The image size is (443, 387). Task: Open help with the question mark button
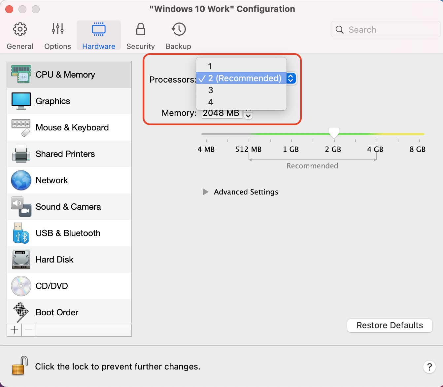pyautogui.click(x=429, y=367)
